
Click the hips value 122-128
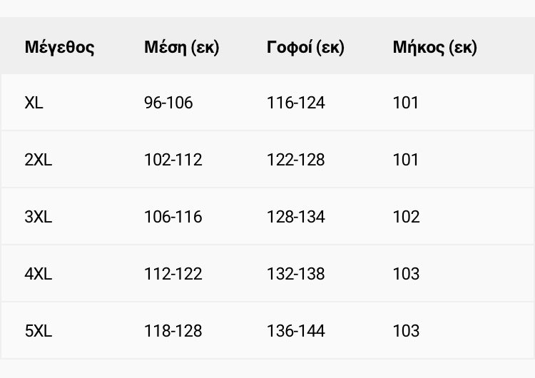(296, 160)
